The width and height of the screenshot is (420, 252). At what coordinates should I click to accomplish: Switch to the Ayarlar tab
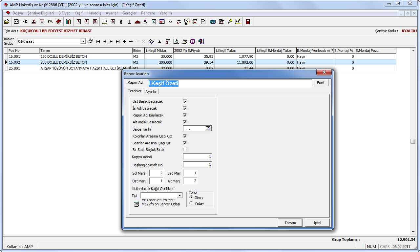tap(151, 92)
